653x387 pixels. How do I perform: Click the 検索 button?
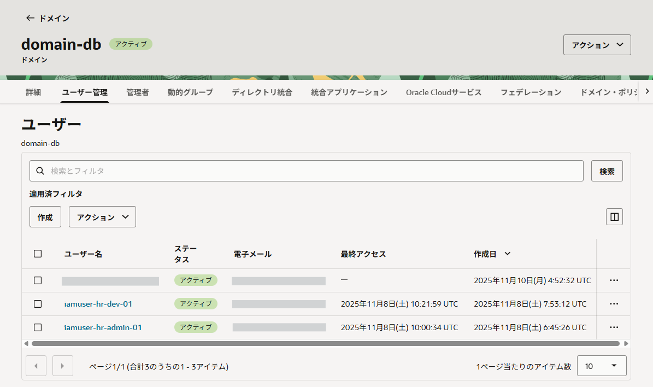click(607, 171)
